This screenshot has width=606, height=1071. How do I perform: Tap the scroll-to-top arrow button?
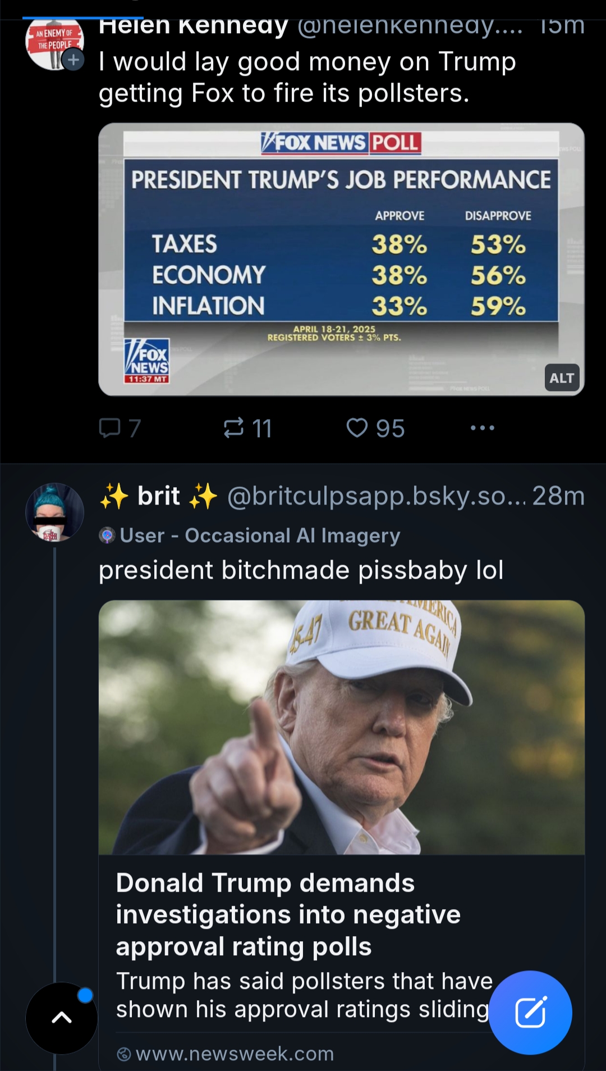pyautogui.click(x=62, y=1018)
